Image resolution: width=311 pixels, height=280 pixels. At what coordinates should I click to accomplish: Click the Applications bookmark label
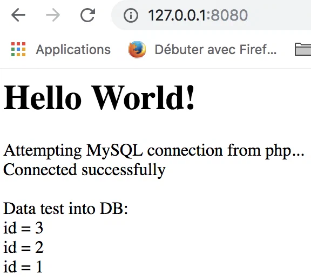pos(73,49)
